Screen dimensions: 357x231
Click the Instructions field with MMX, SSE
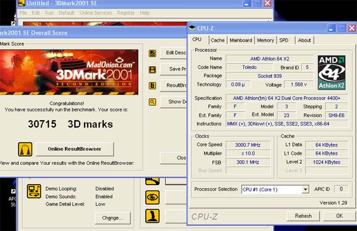[x=287, y=124]
